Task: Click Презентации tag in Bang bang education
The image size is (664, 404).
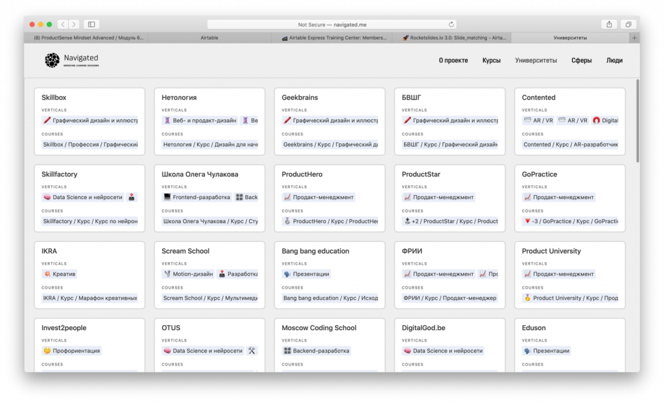Action: point(306,274)
